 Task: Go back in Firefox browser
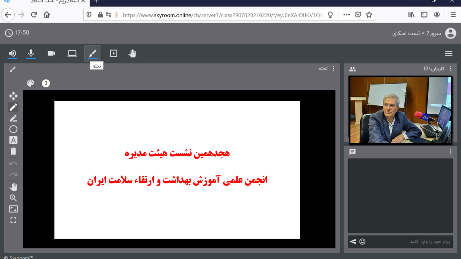(8, 15)
